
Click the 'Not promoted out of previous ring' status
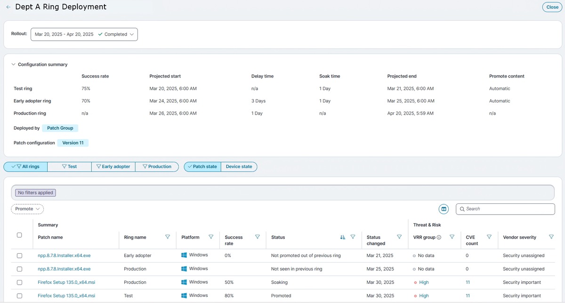[306, 256]
